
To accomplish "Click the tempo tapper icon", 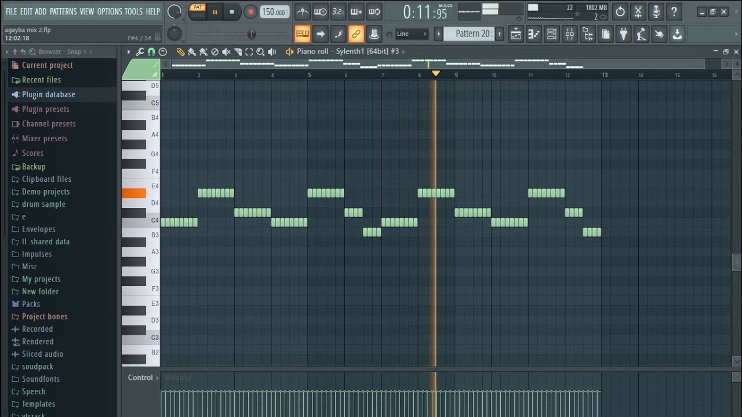I will 641,34.
